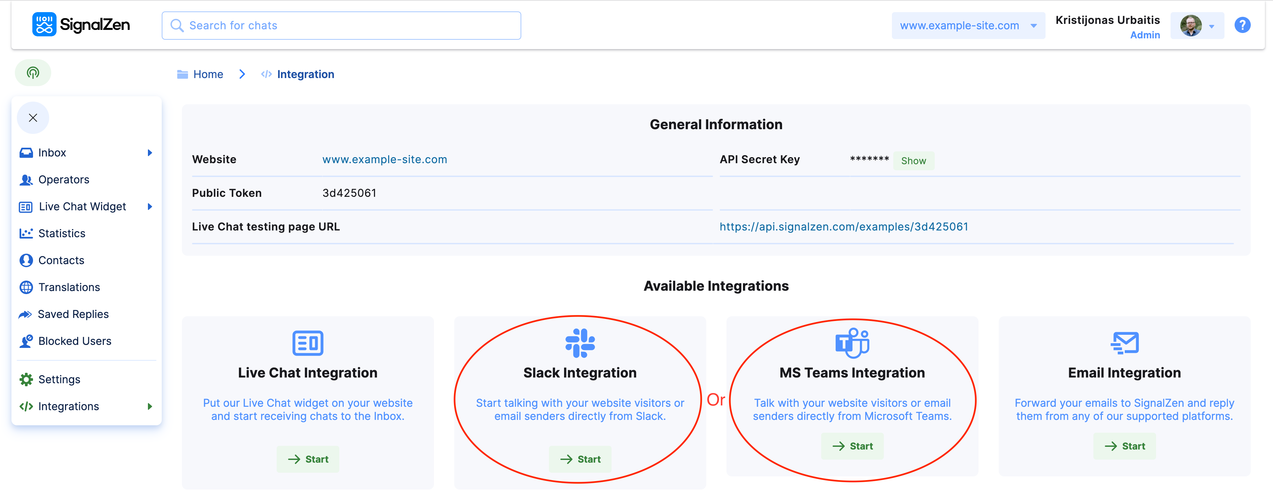Click the user profile avatar

(1190, 26)
